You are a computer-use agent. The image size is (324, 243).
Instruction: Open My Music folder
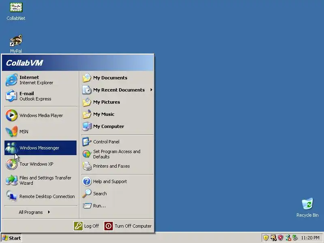click(x=117, y=114)
